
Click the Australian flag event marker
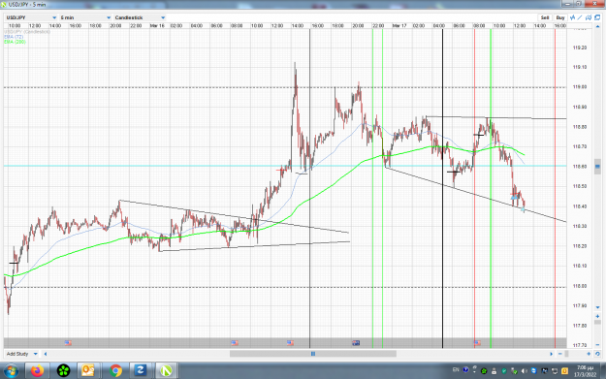coord(356,343)
